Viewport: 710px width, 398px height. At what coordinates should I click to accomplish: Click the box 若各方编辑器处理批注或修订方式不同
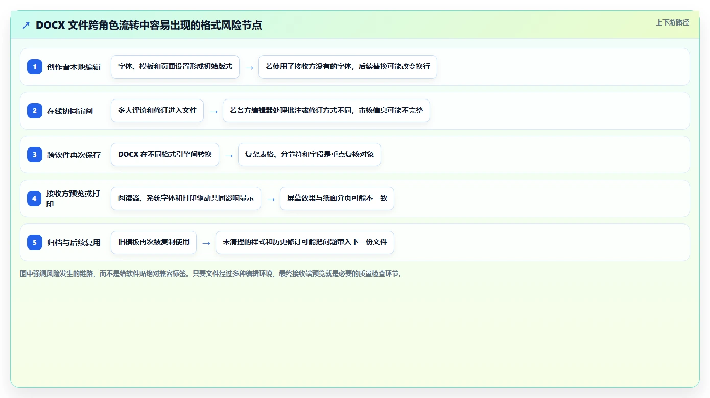coord(326,111)
